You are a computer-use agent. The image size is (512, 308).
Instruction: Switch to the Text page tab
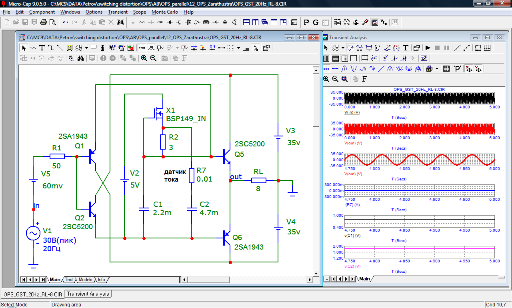[69, 280]
